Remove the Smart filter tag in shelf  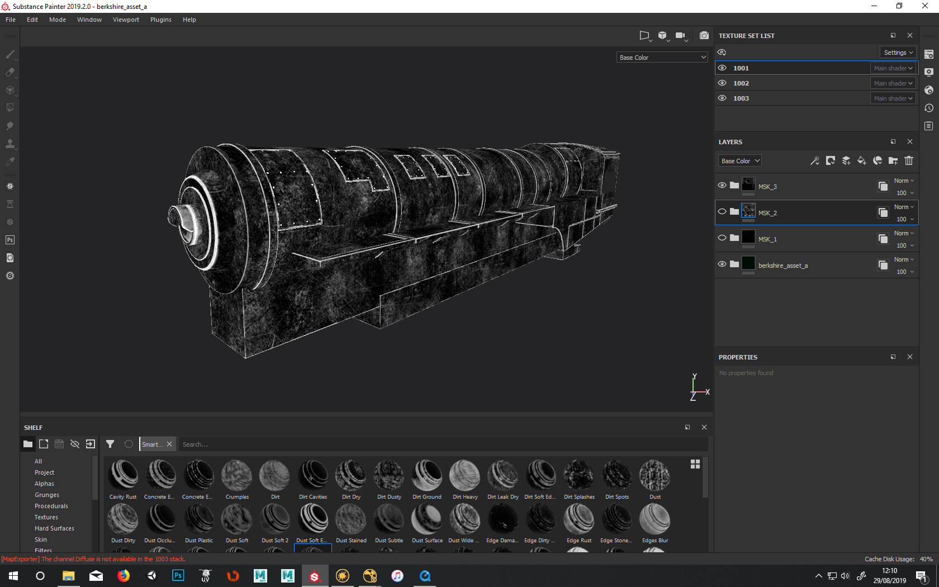pos(169,444)
